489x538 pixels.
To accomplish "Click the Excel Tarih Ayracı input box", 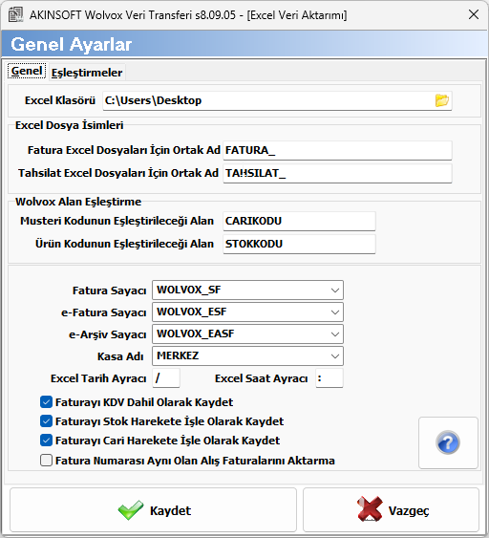I will coord(166,378).
